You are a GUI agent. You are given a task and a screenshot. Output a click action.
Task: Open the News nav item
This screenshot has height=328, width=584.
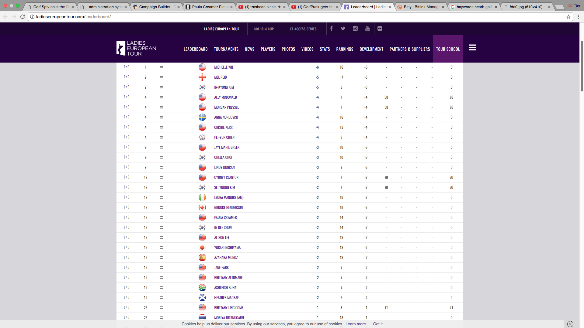(249, 49)
